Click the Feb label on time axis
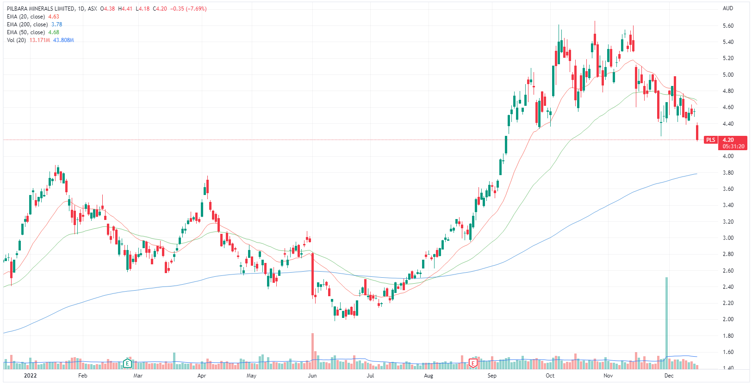Viewport: 752px width, 384px height. tap(83, 376)
